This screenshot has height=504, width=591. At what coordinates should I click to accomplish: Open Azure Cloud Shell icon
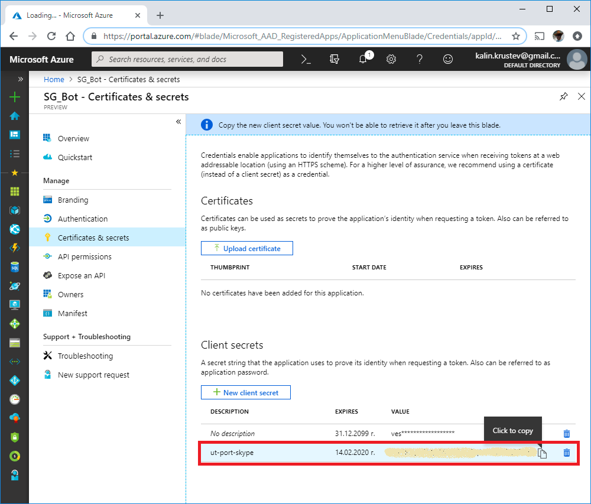(x=306, y=59)
